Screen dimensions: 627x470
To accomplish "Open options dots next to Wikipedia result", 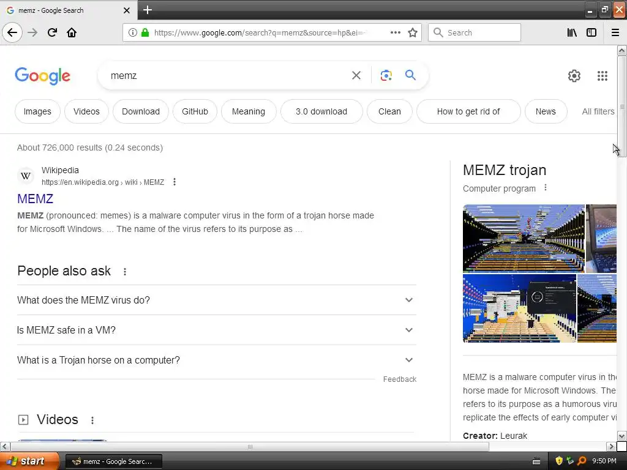I will pyautogui.click(x=175, y=182).
